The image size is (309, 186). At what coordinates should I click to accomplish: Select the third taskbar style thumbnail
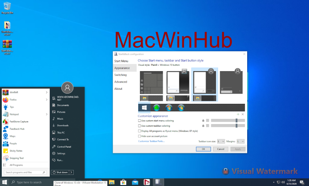coord(204,98)
